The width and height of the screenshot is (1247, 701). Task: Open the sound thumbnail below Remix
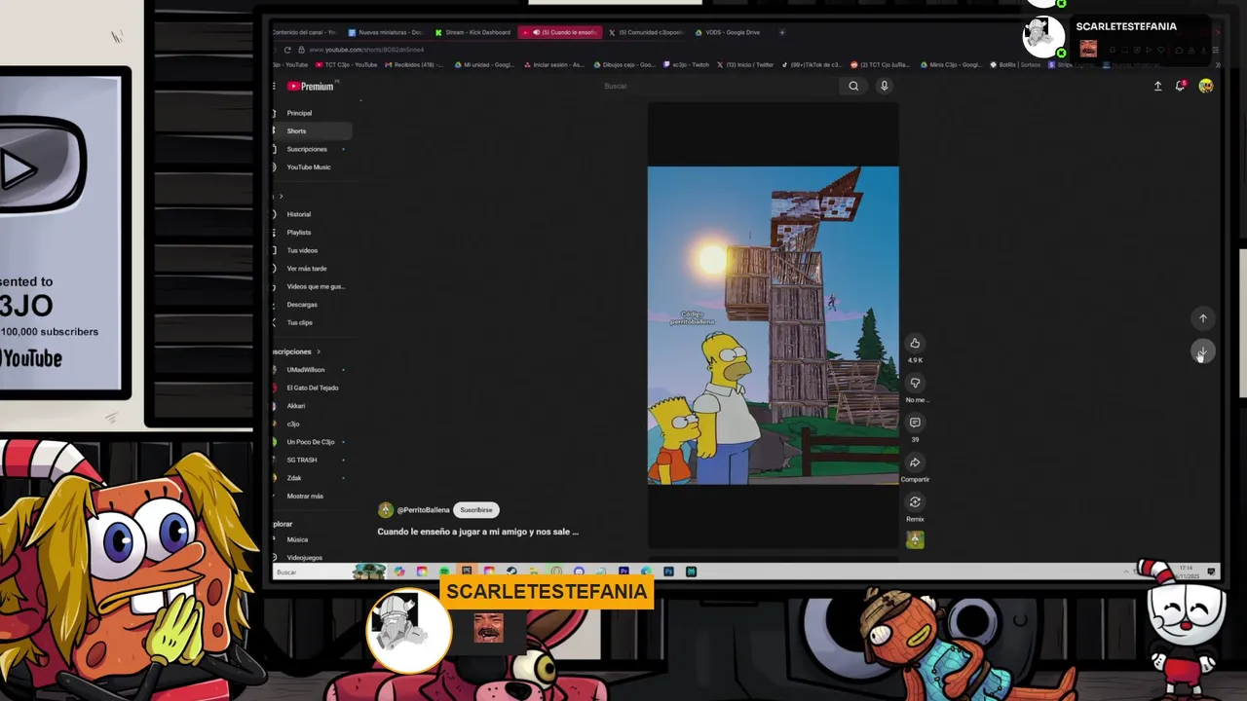click(915, 540)
